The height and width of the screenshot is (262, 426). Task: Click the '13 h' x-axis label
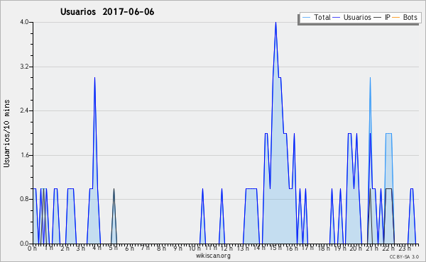click(x=243, y=248)
